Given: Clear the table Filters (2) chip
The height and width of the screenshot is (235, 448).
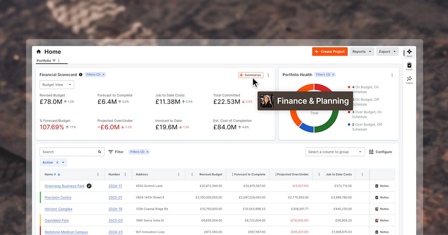Looking at the screenshot, I should click(x=147, y=152).
